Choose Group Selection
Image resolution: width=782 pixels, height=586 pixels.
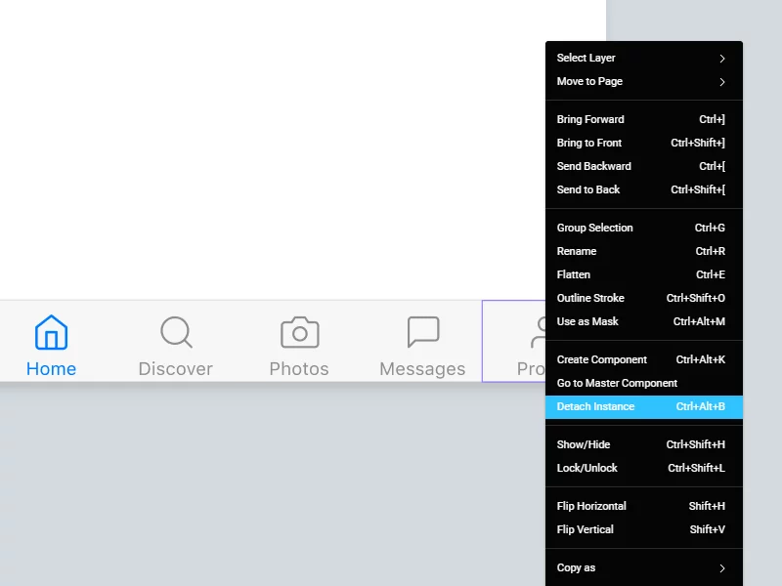[644, 228]
